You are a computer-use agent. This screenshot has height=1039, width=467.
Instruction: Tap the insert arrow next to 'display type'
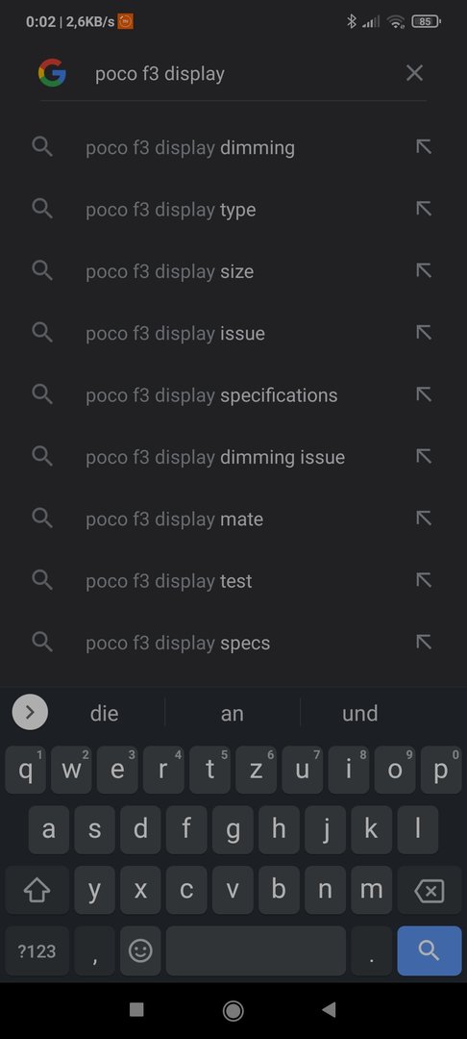pyautogui.click(x=424, y=209)
